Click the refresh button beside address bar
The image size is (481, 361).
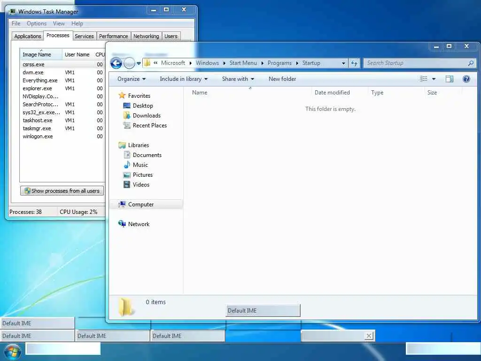pos(354,63)
